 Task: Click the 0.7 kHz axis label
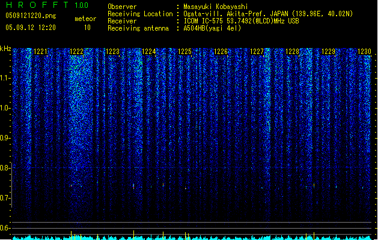tap(5, 198)
